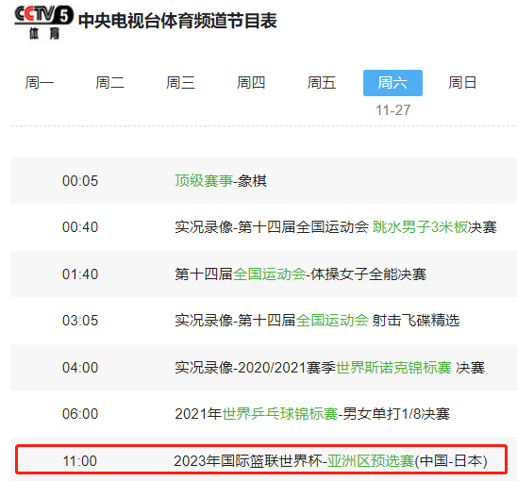The image size is (517, 481).
Task: Click the 04:00 time entry
Action: tap(80, 368)
